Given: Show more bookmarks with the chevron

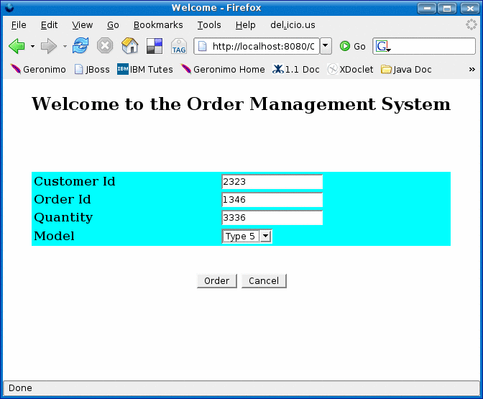Looking at the screenshot, I should [x=472, y=69].
